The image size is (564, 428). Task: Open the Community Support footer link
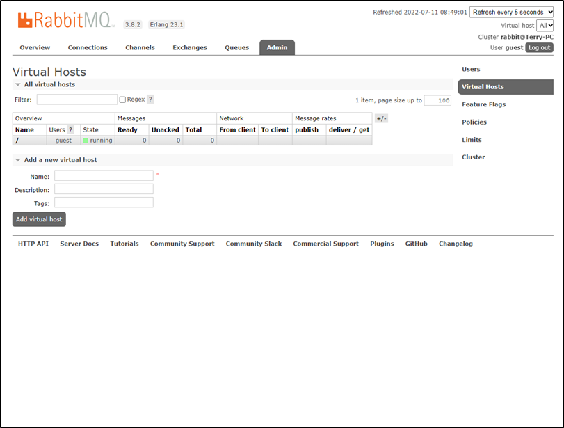coord(182,244)
